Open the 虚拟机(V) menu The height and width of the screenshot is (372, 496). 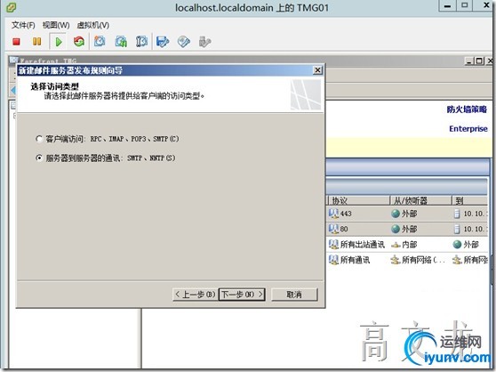click(93, 25)
